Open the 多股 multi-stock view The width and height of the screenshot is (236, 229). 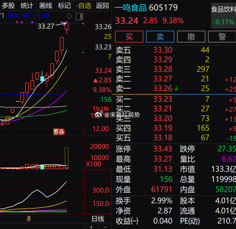[8, 6]
